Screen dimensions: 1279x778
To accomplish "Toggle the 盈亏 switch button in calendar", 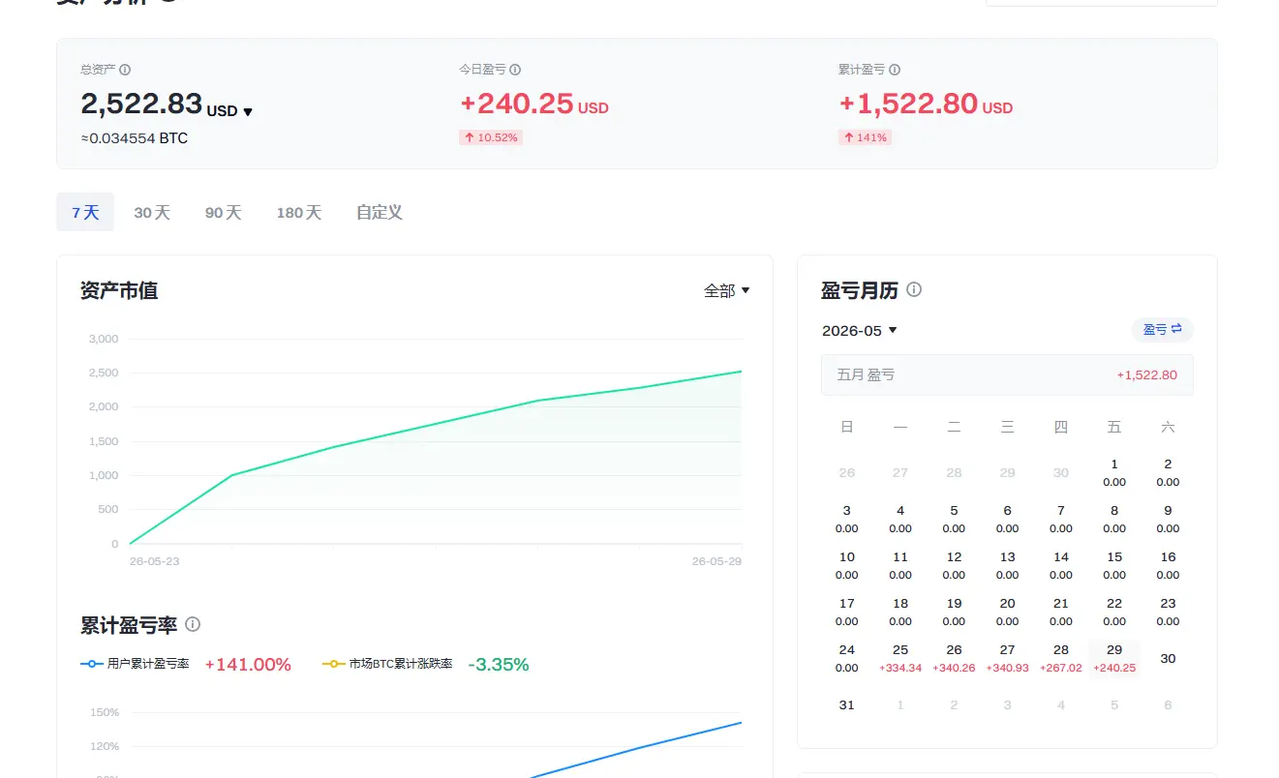I will pyautogui.click(x=1163, y=330).
